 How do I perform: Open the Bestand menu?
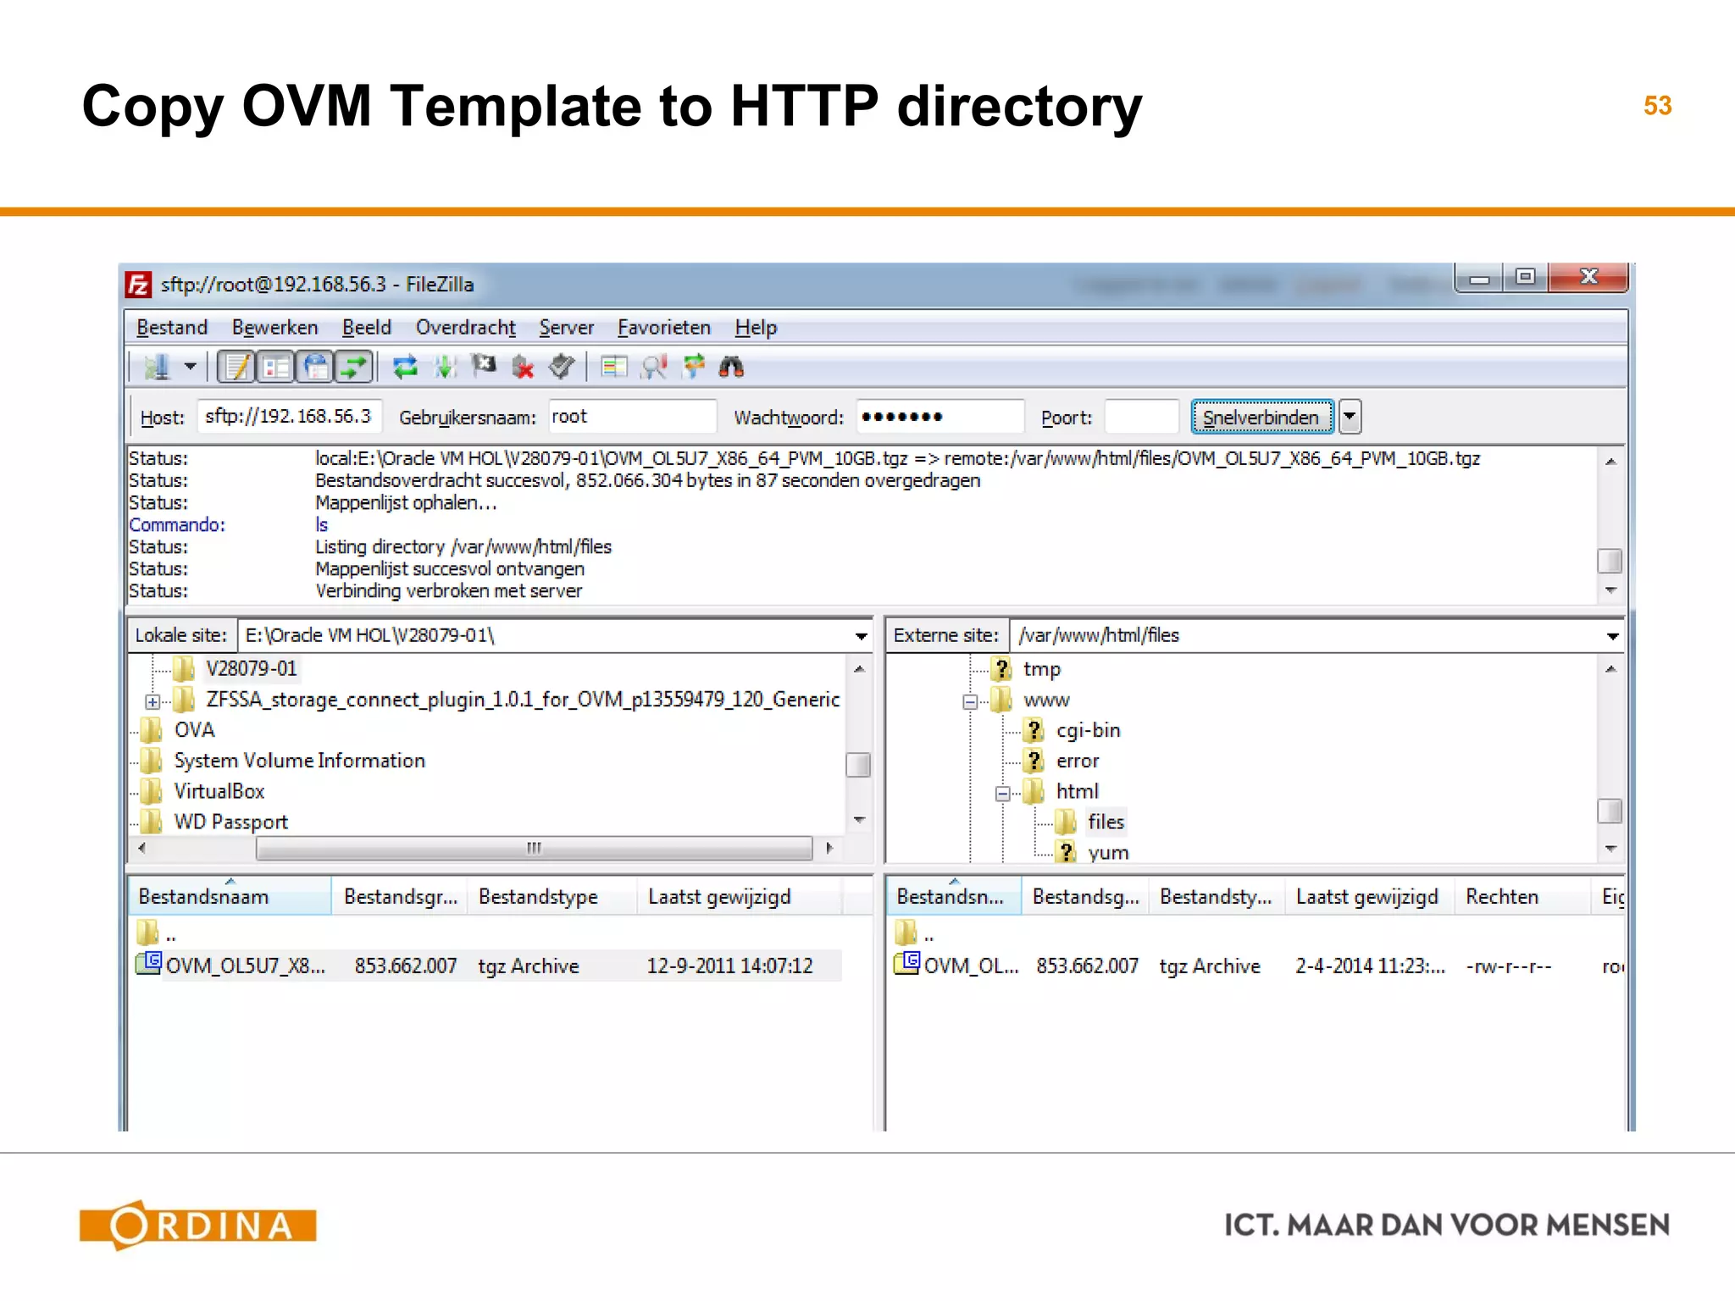coord(172,328)
